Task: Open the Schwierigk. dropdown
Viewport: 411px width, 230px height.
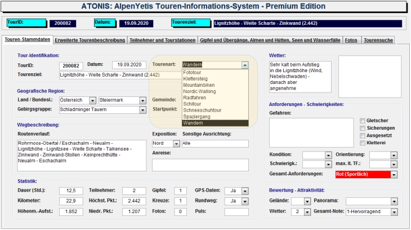Action: pos(328,165)
